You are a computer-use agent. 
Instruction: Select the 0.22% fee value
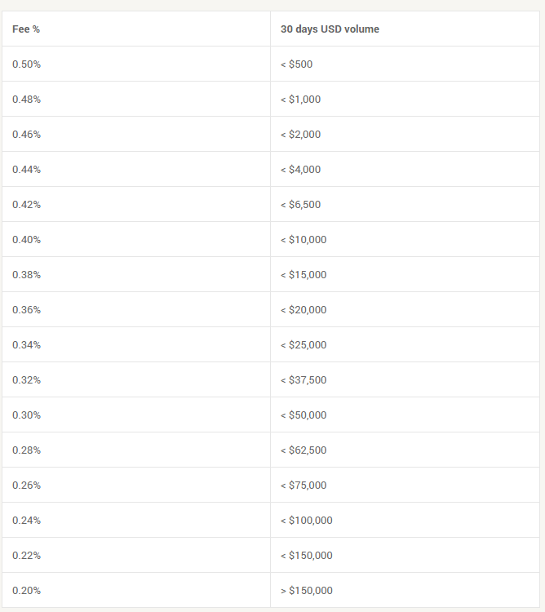27,556
